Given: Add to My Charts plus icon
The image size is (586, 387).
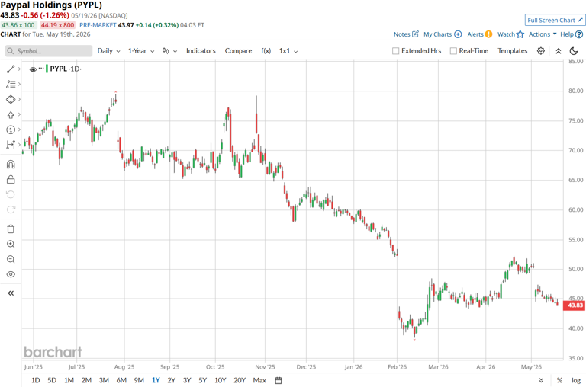Looking at the screenshot, I should tap(458, 34).
